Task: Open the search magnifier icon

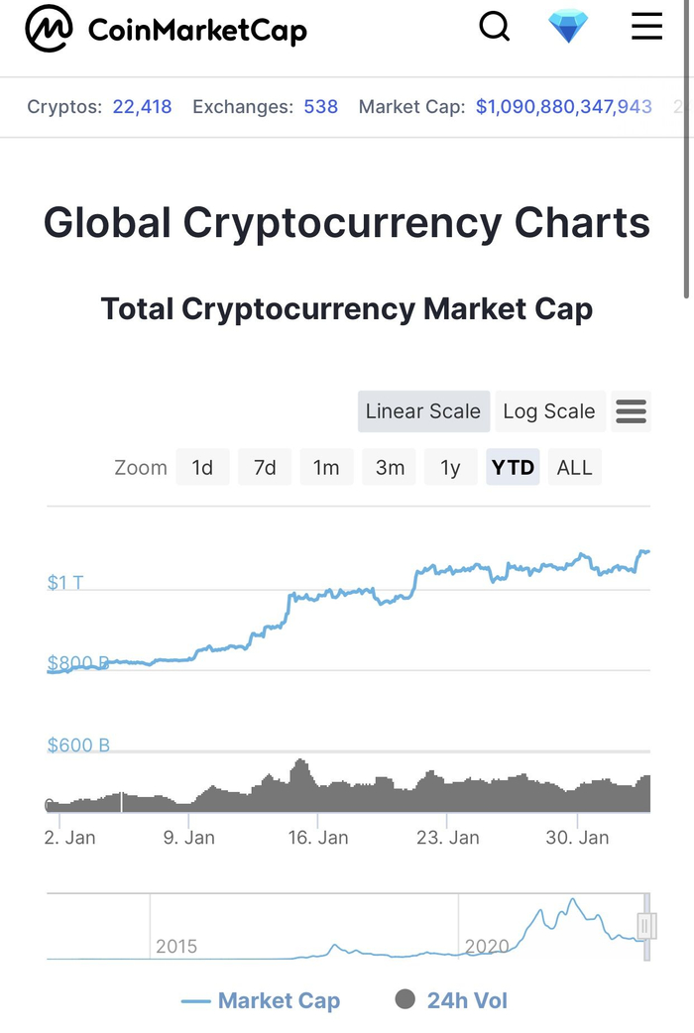Action: (494, 27)
